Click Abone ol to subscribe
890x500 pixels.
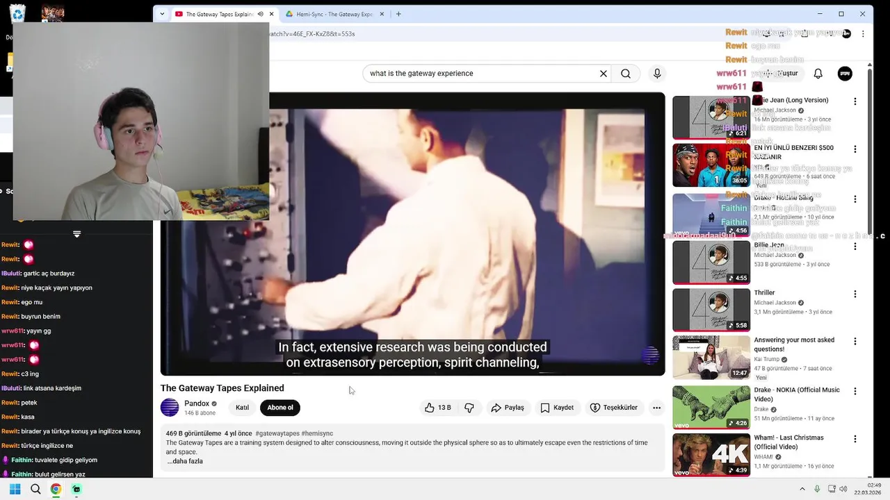point(280,408)
